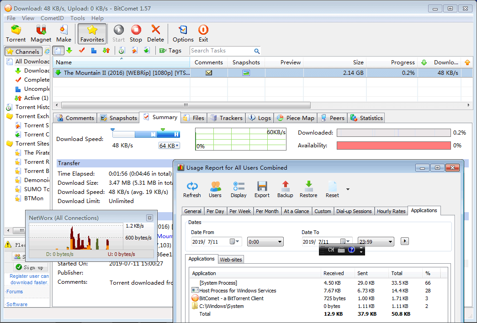477x323 pixels.
Task: Open a torrent file with the Torrent button
Action: point(16,34)
